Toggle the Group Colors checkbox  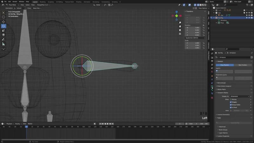pos(231,105)
